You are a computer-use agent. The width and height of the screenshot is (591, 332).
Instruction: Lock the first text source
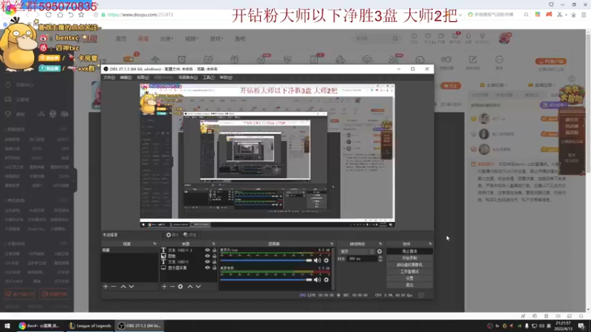[x=214, y=250]
